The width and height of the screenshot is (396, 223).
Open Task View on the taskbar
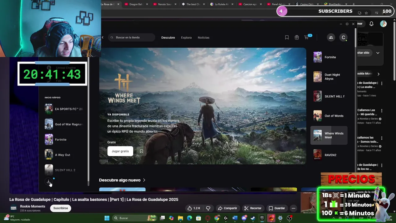[x=162, y=218]
